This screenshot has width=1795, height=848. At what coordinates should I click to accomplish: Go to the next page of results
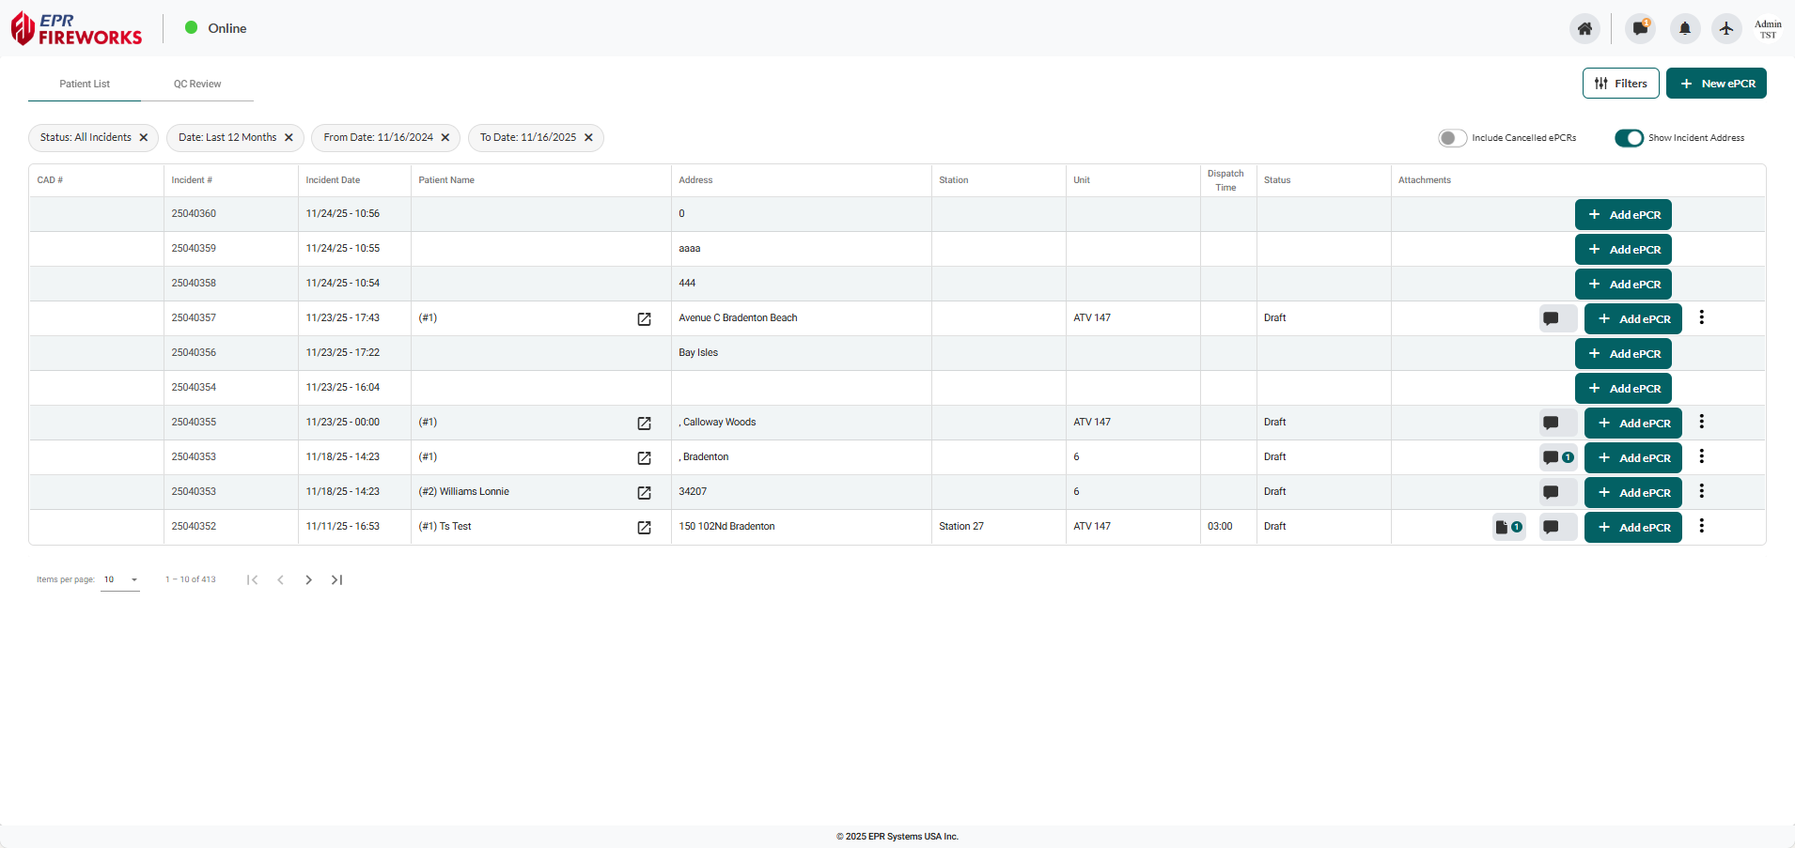pos(308,580)
